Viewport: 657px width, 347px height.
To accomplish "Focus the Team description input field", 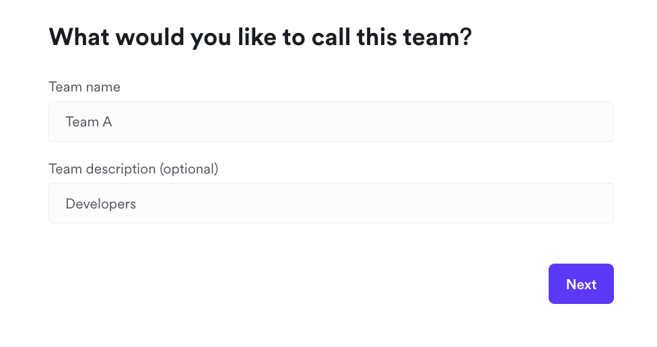I will [x=331, y=203].
